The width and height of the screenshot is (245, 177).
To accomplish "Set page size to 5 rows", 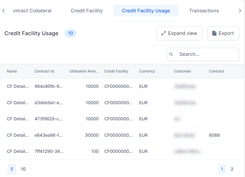I will pyautogui.click(x=12, y=169).
